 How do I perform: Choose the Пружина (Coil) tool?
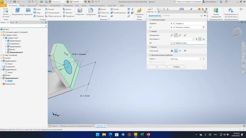[x=38, y=16]
